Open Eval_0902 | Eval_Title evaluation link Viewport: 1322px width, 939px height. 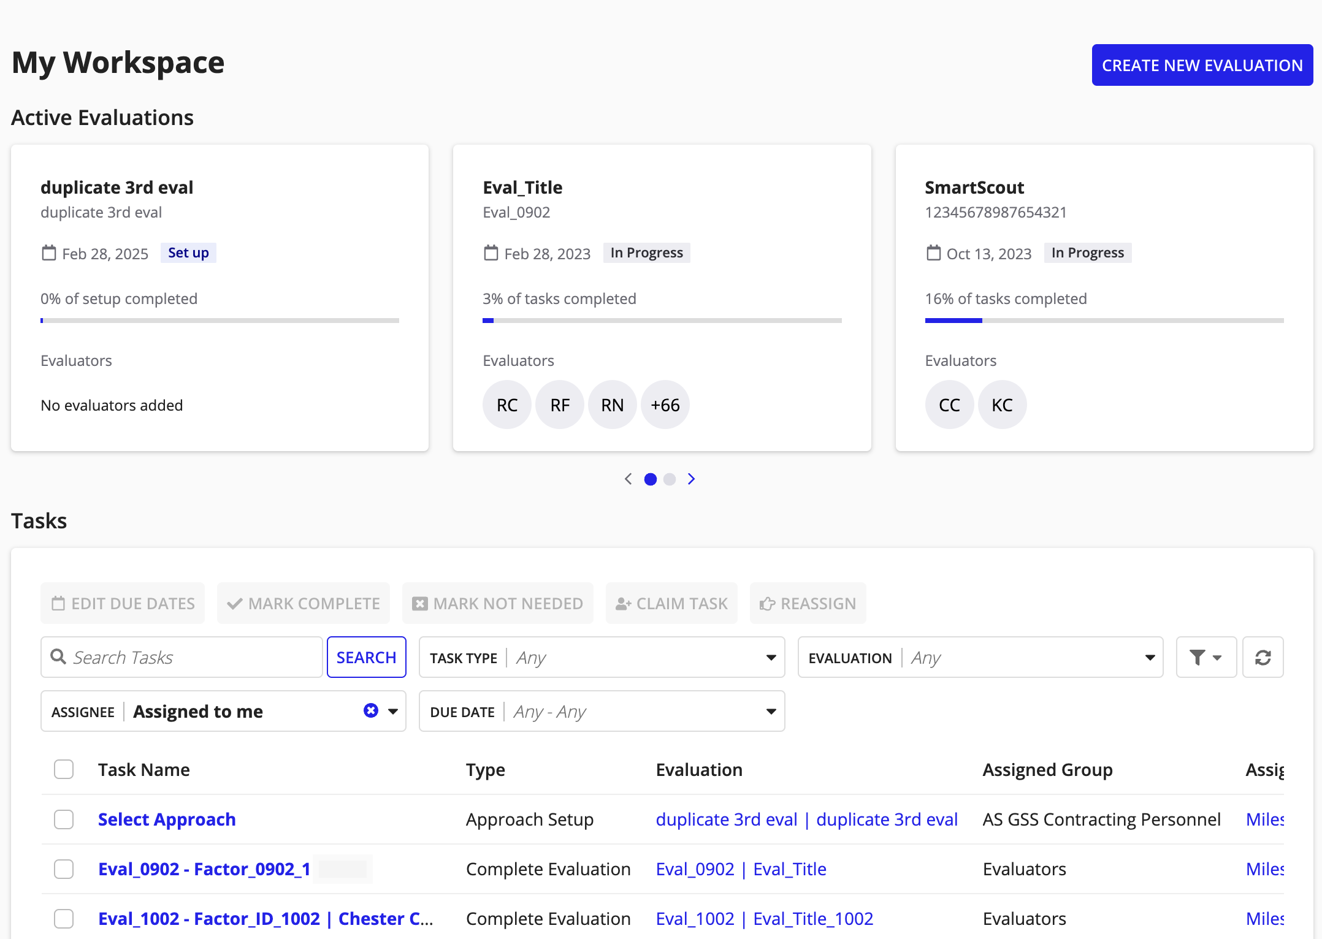[741, 869]
